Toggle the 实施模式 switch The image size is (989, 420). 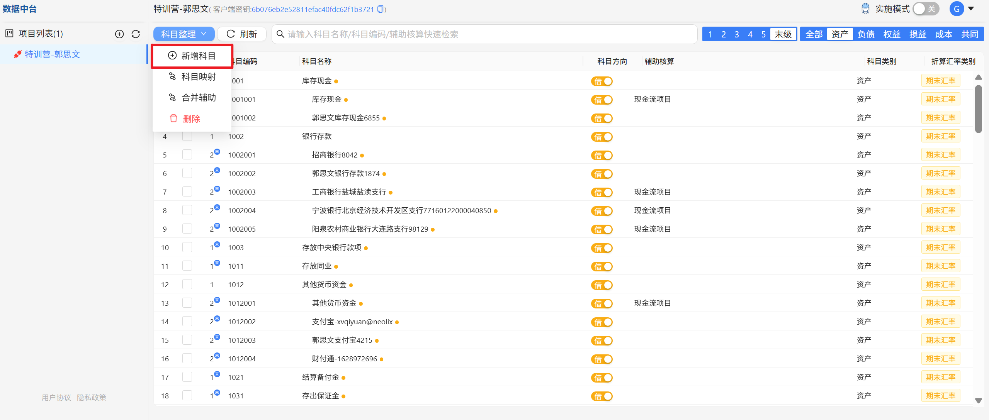click(x=926, y=9)
